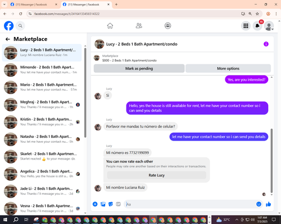Click Lucy's avatar beside Si message

click(98, 96)
